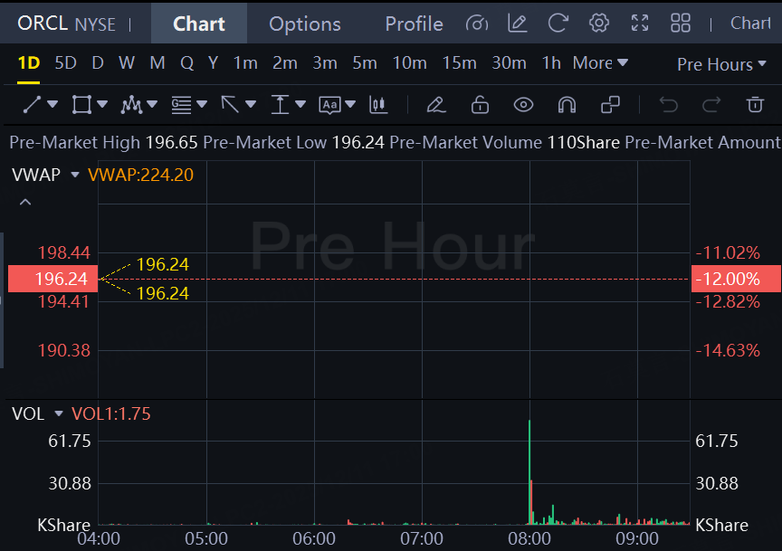
Task: Click the ORCL ticker symbol
Action: tap(43, 24)
